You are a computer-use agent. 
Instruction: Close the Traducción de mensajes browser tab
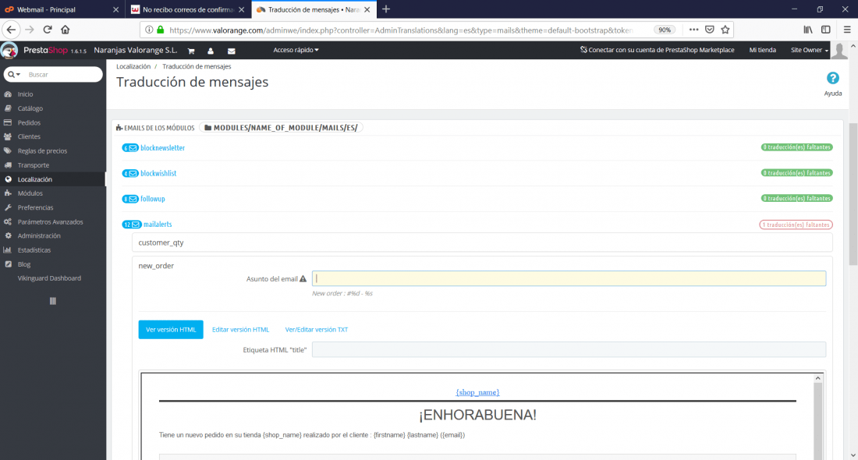tap(367, 9)
